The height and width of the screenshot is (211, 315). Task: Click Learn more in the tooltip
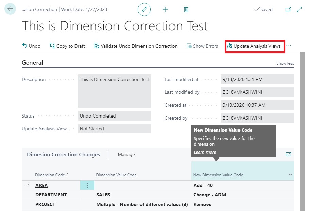(205, 152)
